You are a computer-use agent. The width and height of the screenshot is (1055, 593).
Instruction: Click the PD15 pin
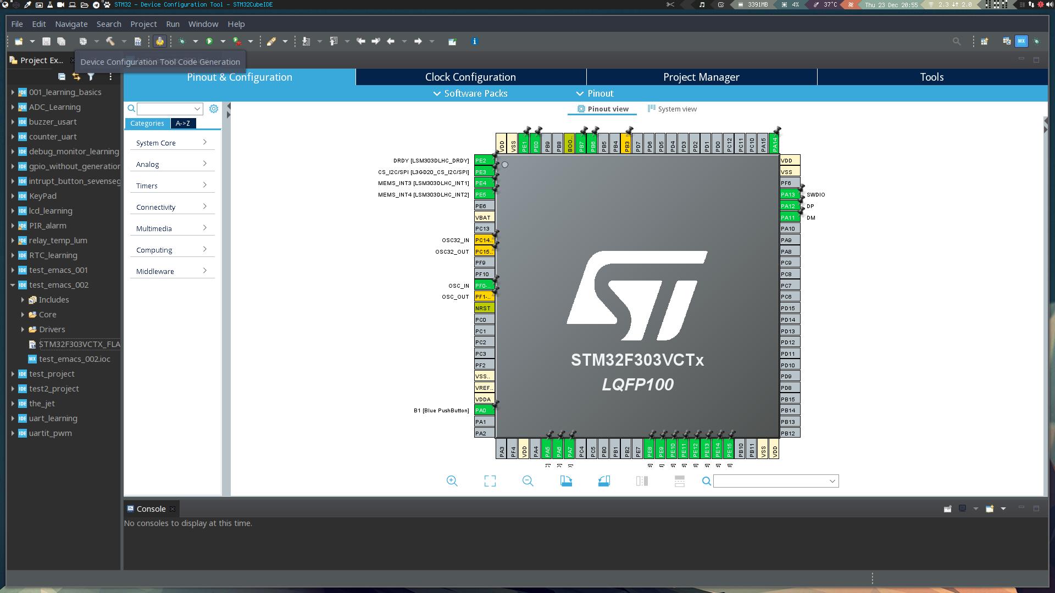click(790, 308)
